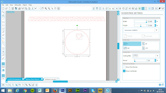Open Firefox from the taskbar
166x93 pixels.
click(x=55, y=90)
